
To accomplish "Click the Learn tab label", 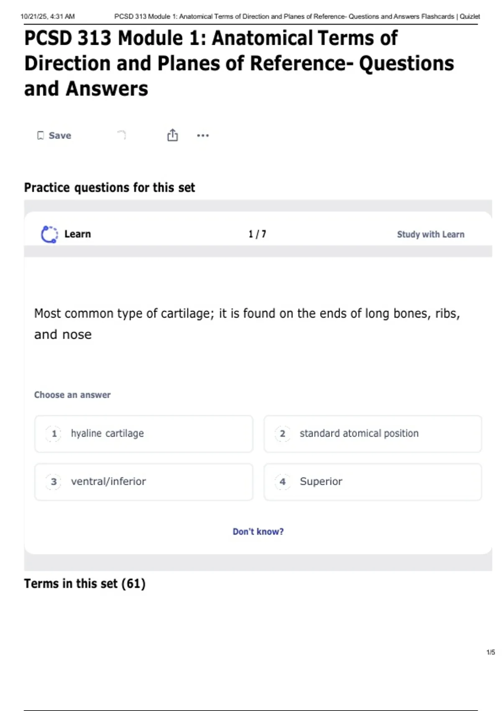I will (77, 234).
